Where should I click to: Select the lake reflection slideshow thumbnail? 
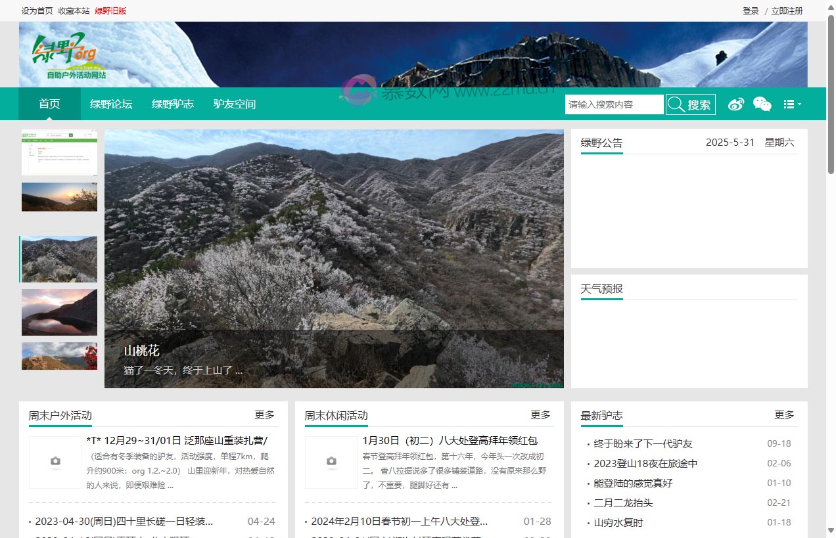pyautogui.click(x=59, y=311)
